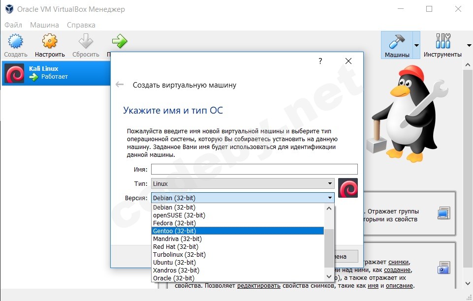Minimize the VirtualBox window
This screenshot has width=473, height=301.
click(x=401, y=9)
